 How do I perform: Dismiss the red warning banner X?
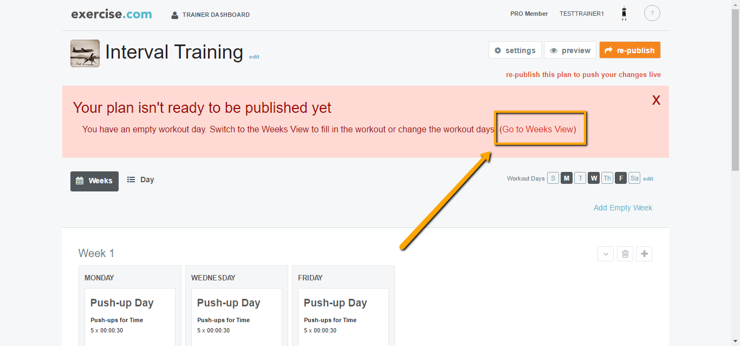point(656,100)
